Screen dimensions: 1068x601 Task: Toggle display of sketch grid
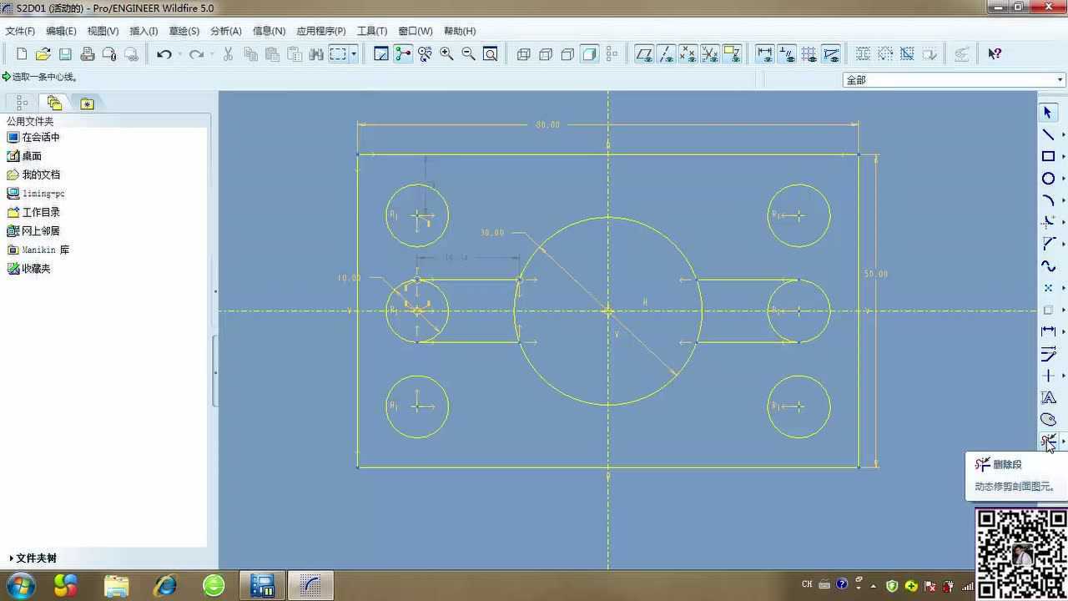(809, 54)
